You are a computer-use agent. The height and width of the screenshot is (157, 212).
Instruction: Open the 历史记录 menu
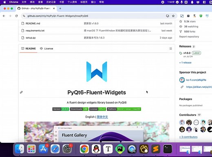click(x=51, y=2)
